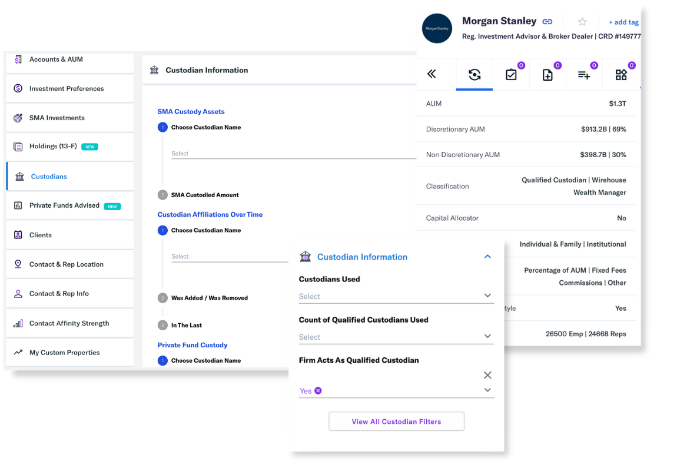Open the Firm Acts As Qualified Custodian dropdown arrow
The width and height of the screenshot is (677, 461).
pos(487,390)
